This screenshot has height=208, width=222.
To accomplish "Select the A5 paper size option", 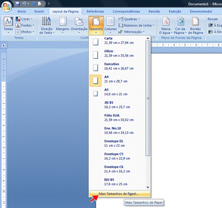I will click(117, 92).
